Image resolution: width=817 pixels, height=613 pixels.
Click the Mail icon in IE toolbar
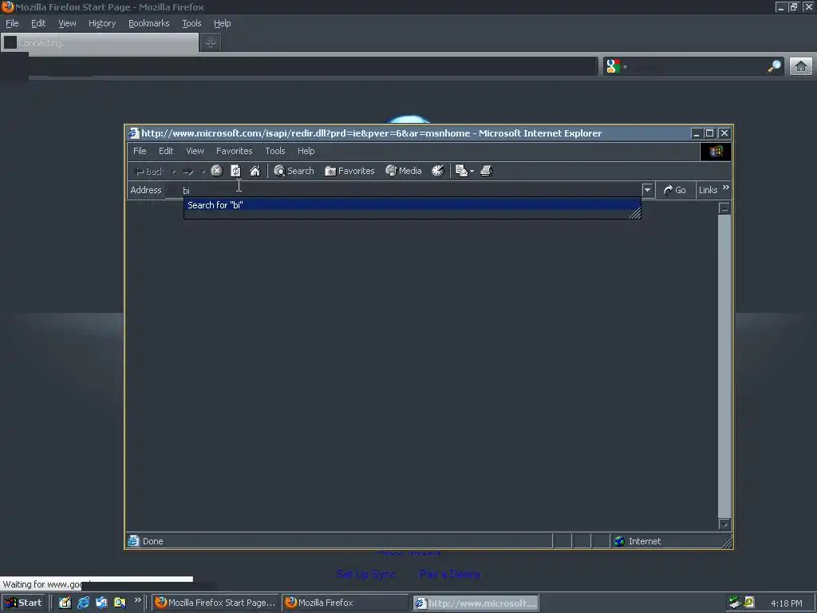461,171
